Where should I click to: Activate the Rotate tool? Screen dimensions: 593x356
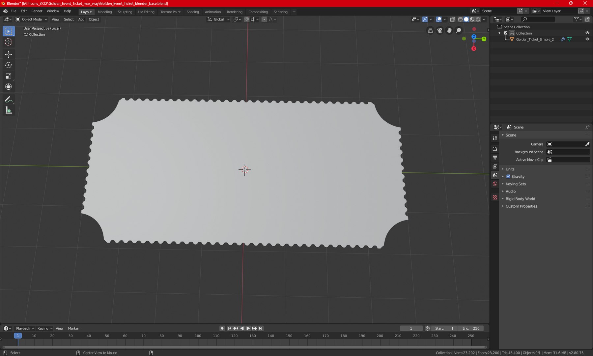(x=9, y=65)
